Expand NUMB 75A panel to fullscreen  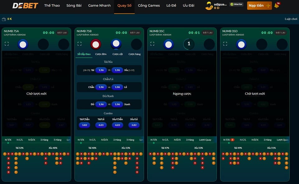[x=7, y=44]
